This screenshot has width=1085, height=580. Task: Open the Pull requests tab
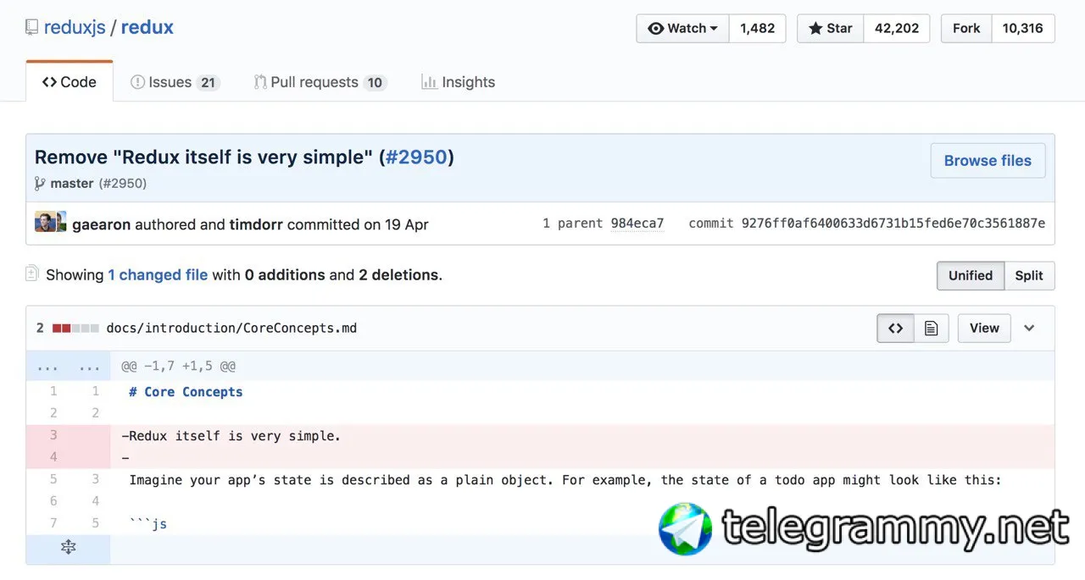[319, 82]
